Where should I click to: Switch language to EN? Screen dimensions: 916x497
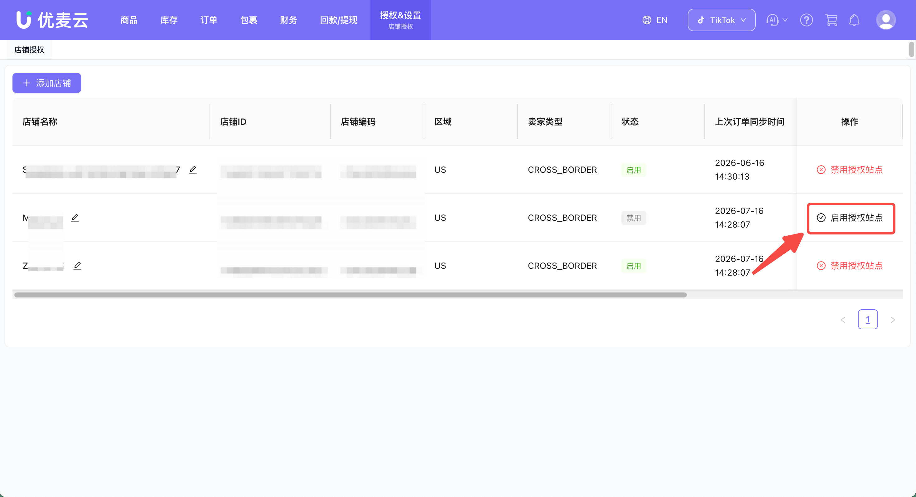coord(662,20)
